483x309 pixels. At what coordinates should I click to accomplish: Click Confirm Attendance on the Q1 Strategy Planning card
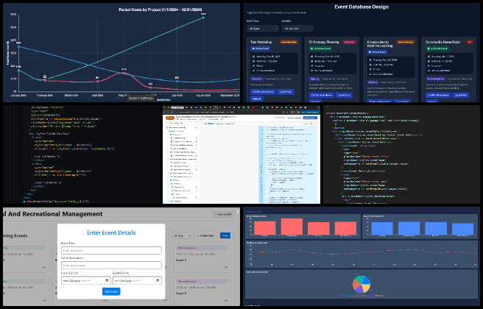[x=321, y=95]
